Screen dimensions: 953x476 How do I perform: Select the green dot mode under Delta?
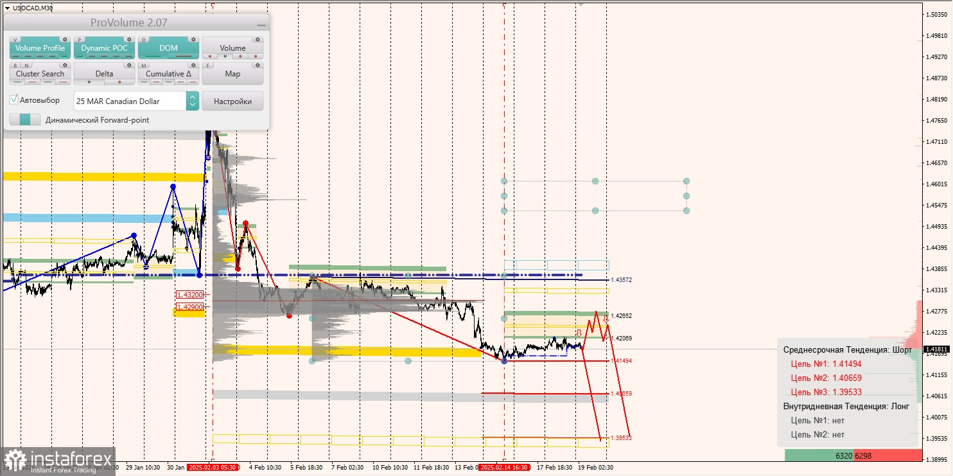[89, 82]
